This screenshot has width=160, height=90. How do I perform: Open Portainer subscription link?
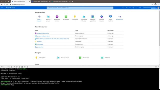[39, 41]
